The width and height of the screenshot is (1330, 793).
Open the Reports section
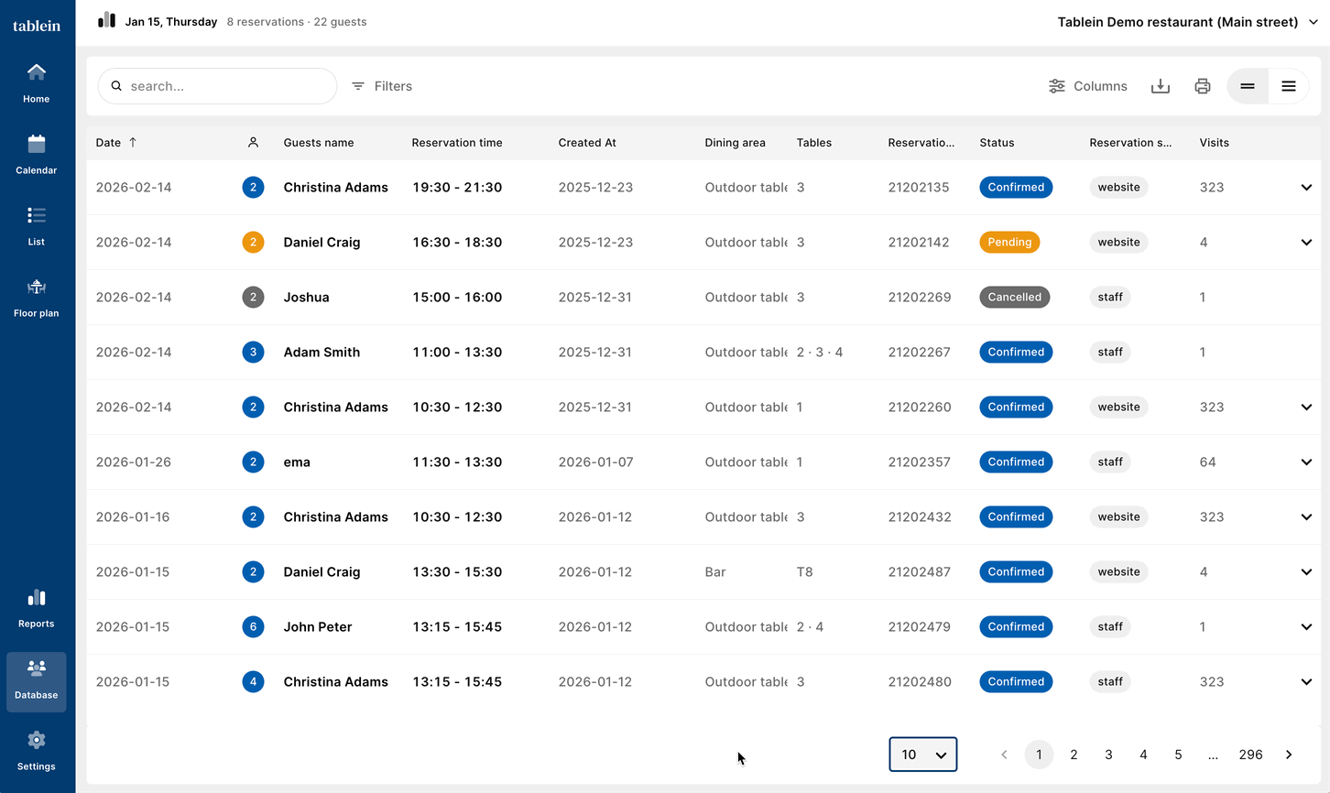pyautogui.click(x=37, y=608)
